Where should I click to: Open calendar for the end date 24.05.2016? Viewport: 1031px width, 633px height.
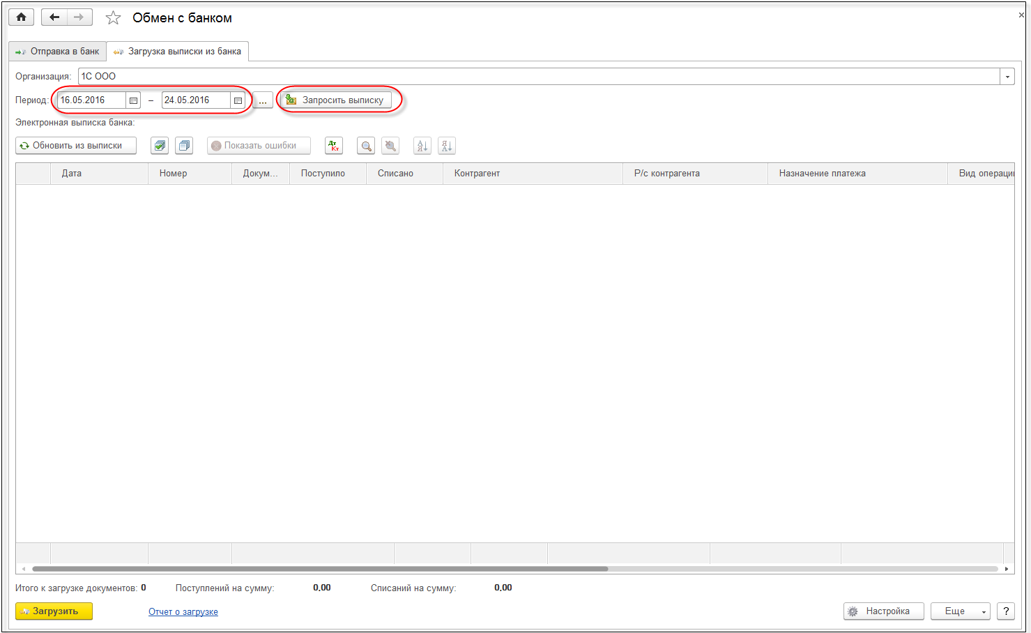coord(238,100)
